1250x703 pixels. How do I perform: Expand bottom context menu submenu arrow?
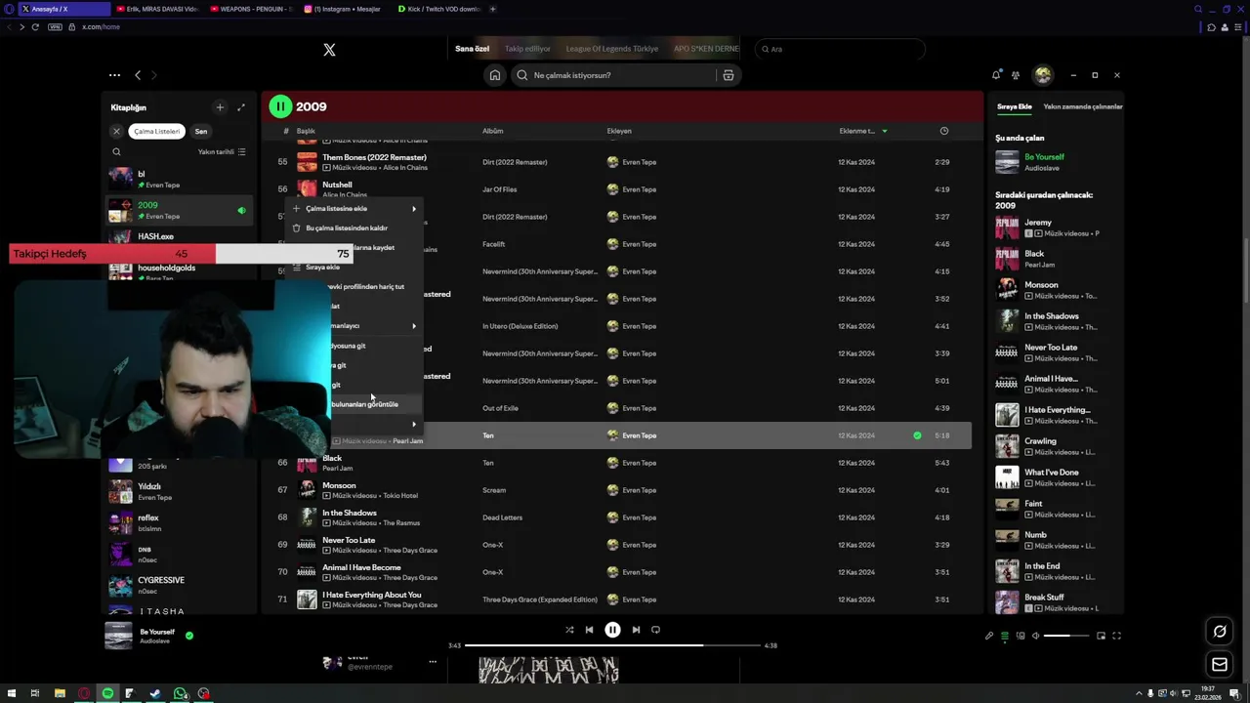[x=413, y=424]
